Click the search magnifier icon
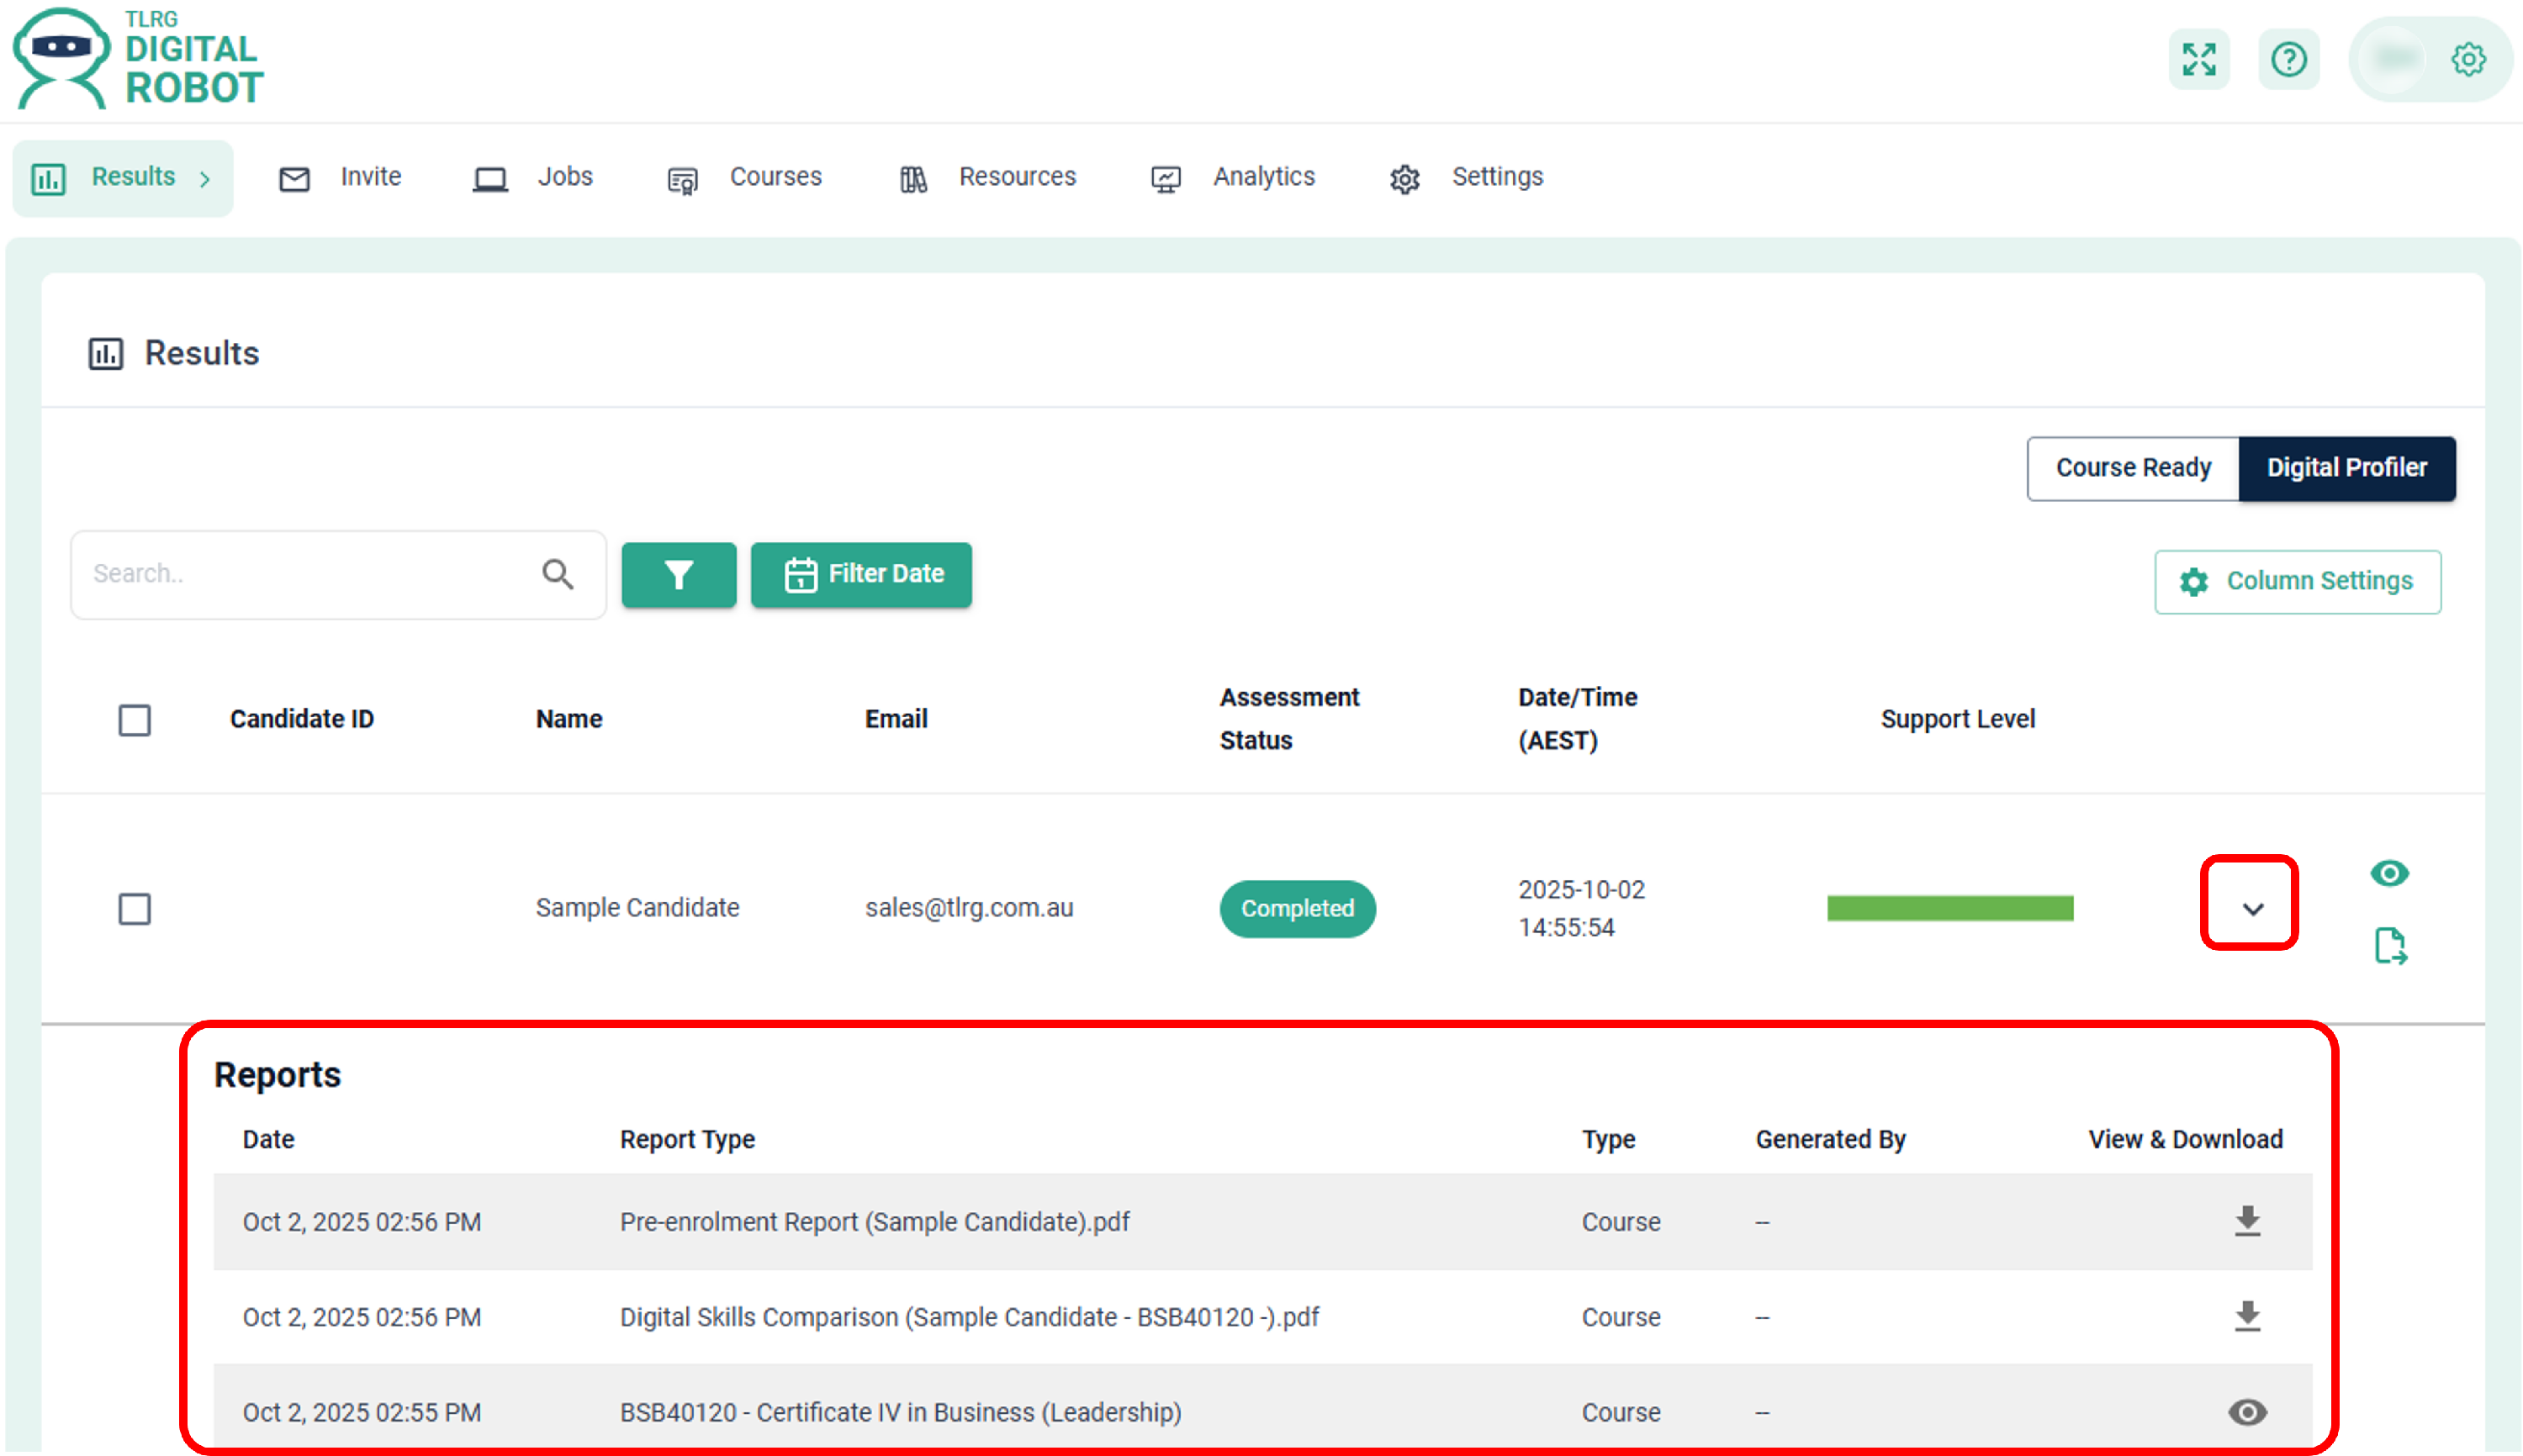Screen dimensions: 2523x1456 (x=558, y=574)
